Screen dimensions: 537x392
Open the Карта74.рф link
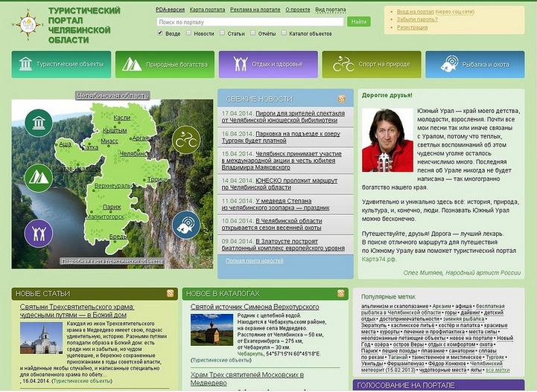point(379,260)
